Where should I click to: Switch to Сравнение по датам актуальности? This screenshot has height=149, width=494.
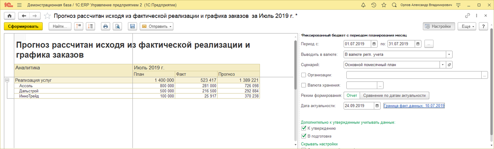(x=394, y=95)
